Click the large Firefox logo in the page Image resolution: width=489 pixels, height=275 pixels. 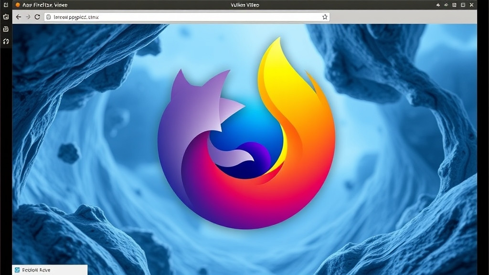[x=246, y=133]
